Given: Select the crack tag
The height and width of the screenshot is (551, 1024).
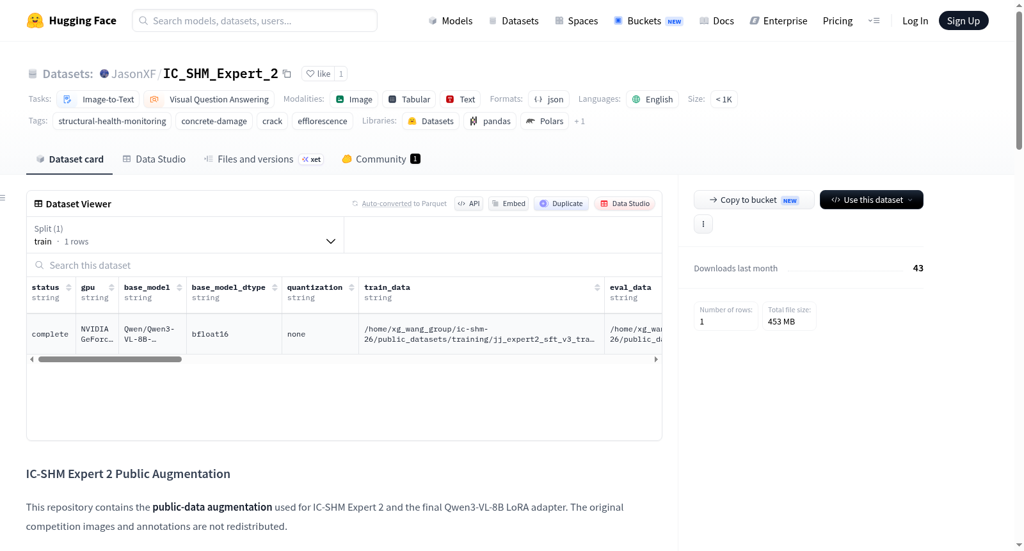Looking at the screenshot, I should 272,121.
